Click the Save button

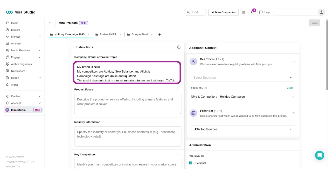pos(314,23)
